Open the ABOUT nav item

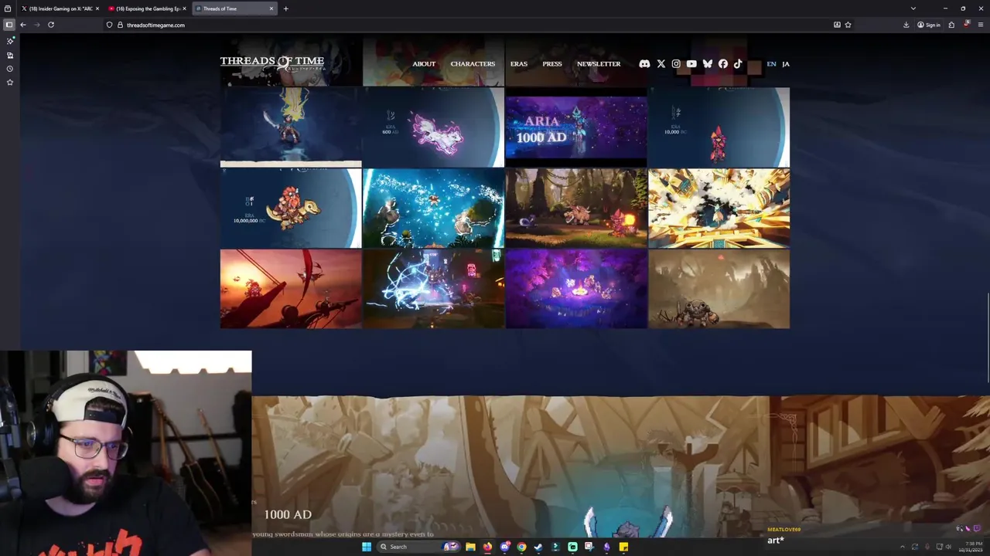click(424, 64)
